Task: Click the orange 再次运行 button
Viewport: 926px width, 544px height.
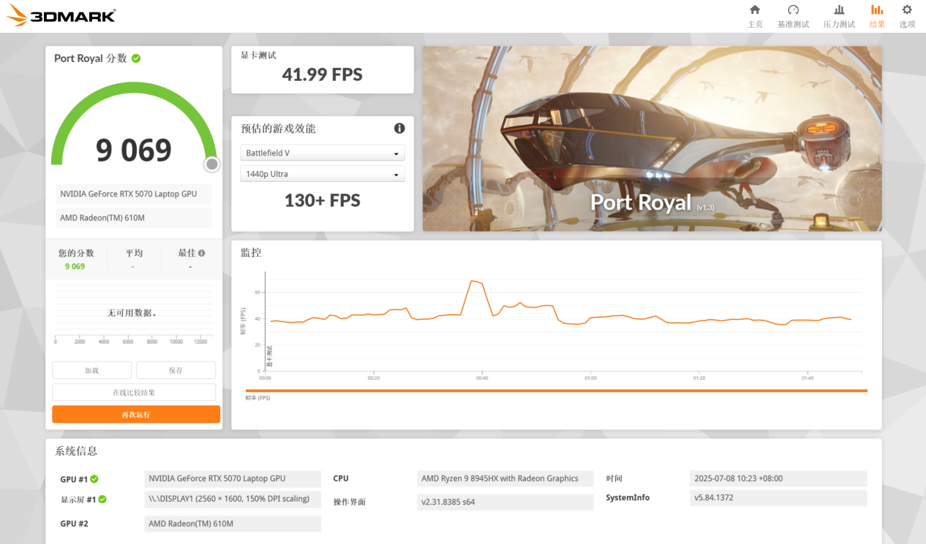Action: click(x=136, y=414)
